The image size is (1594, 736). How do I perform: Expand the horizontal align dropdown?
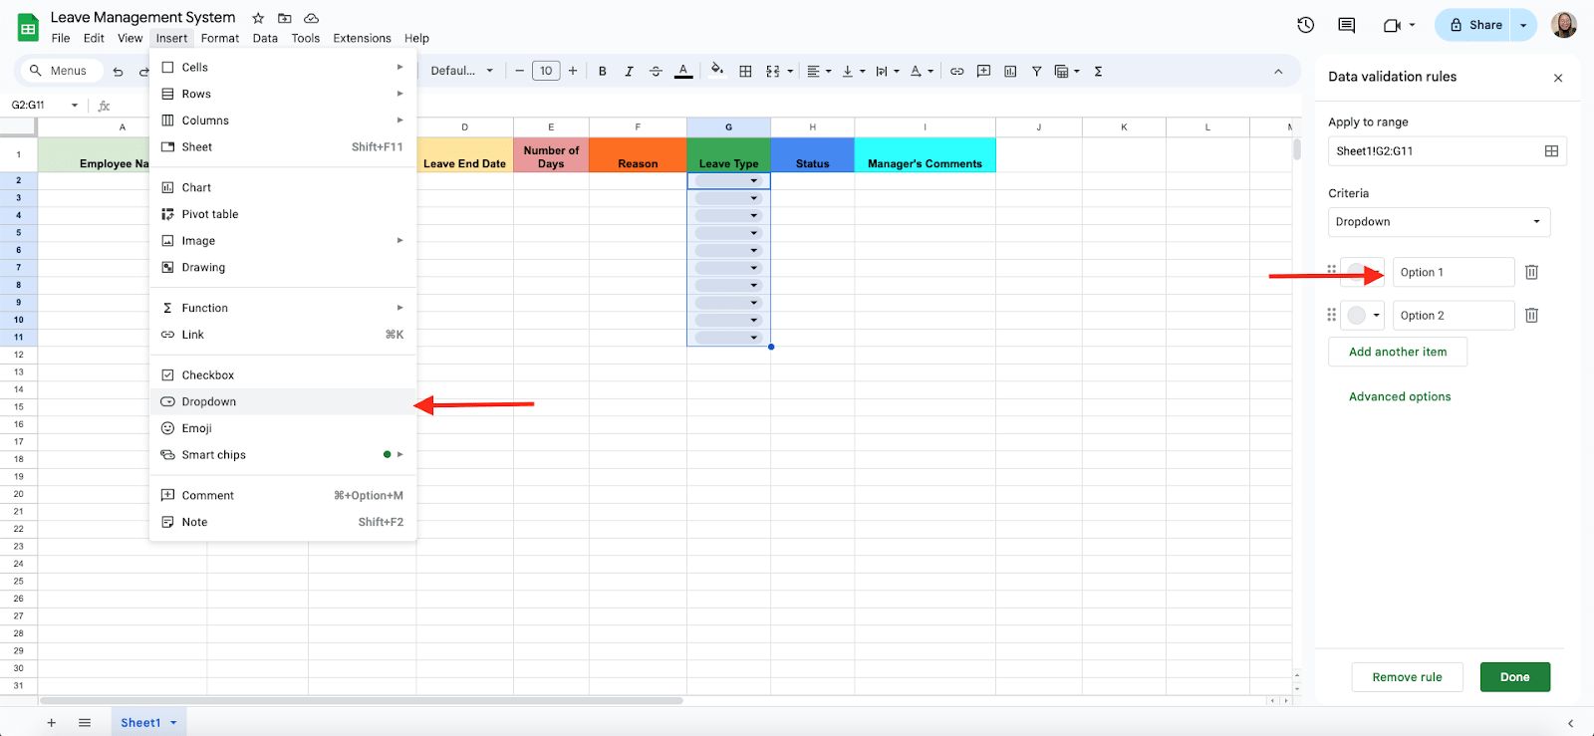[829, 71]
